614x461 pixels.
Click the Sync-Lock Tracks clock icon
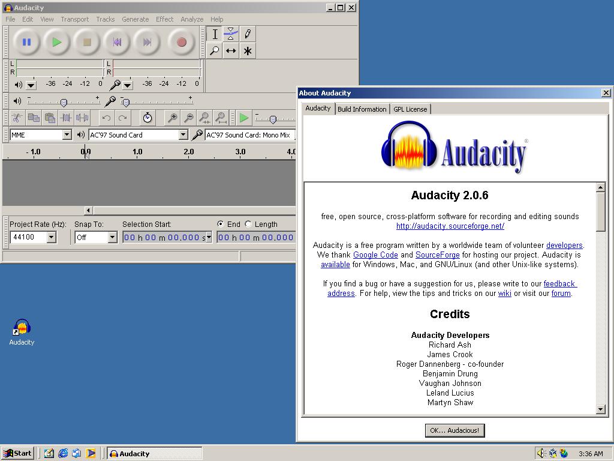pyautogui.click(x=148, y=118)
